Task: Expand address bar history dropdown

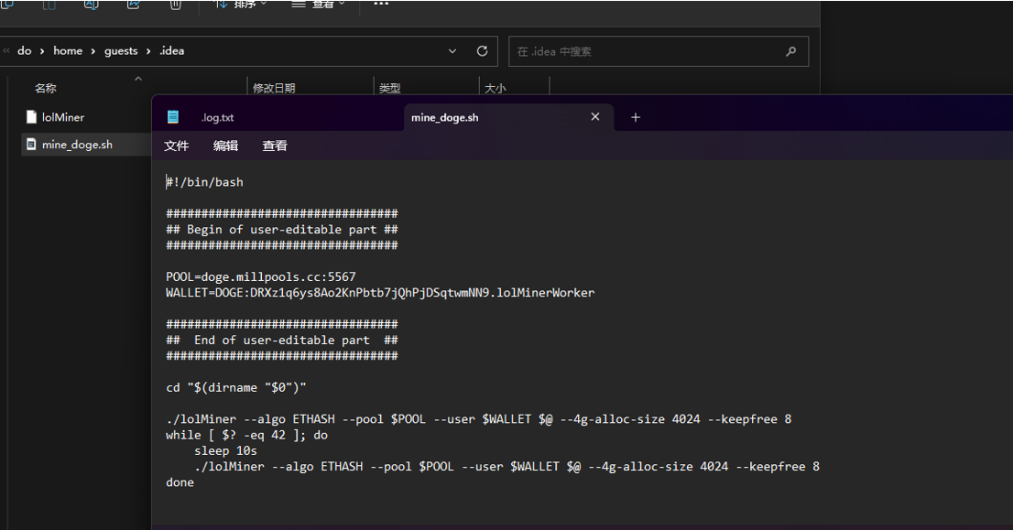Action: (452, 51)
